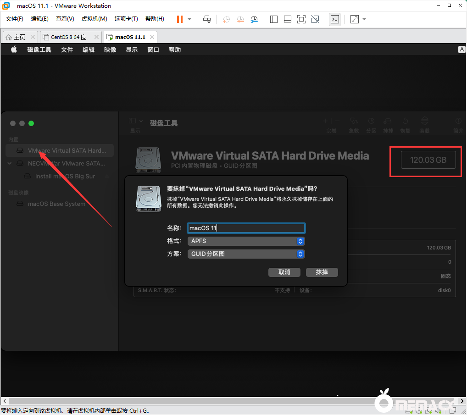Click the console view icon
This screenshot has height=415, width=467.
point(335,19)
